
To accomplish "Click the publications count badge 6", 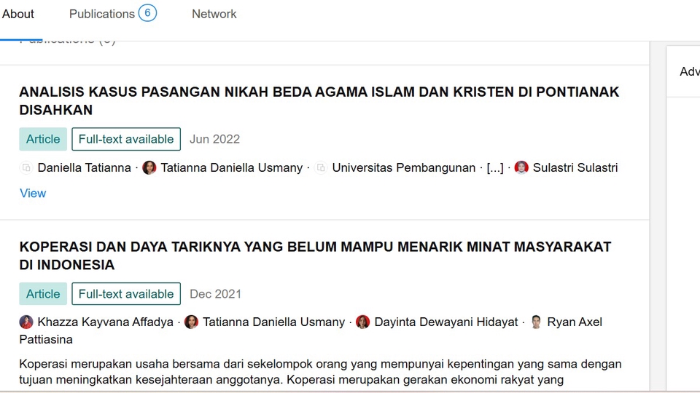I will tap(147, 13).
